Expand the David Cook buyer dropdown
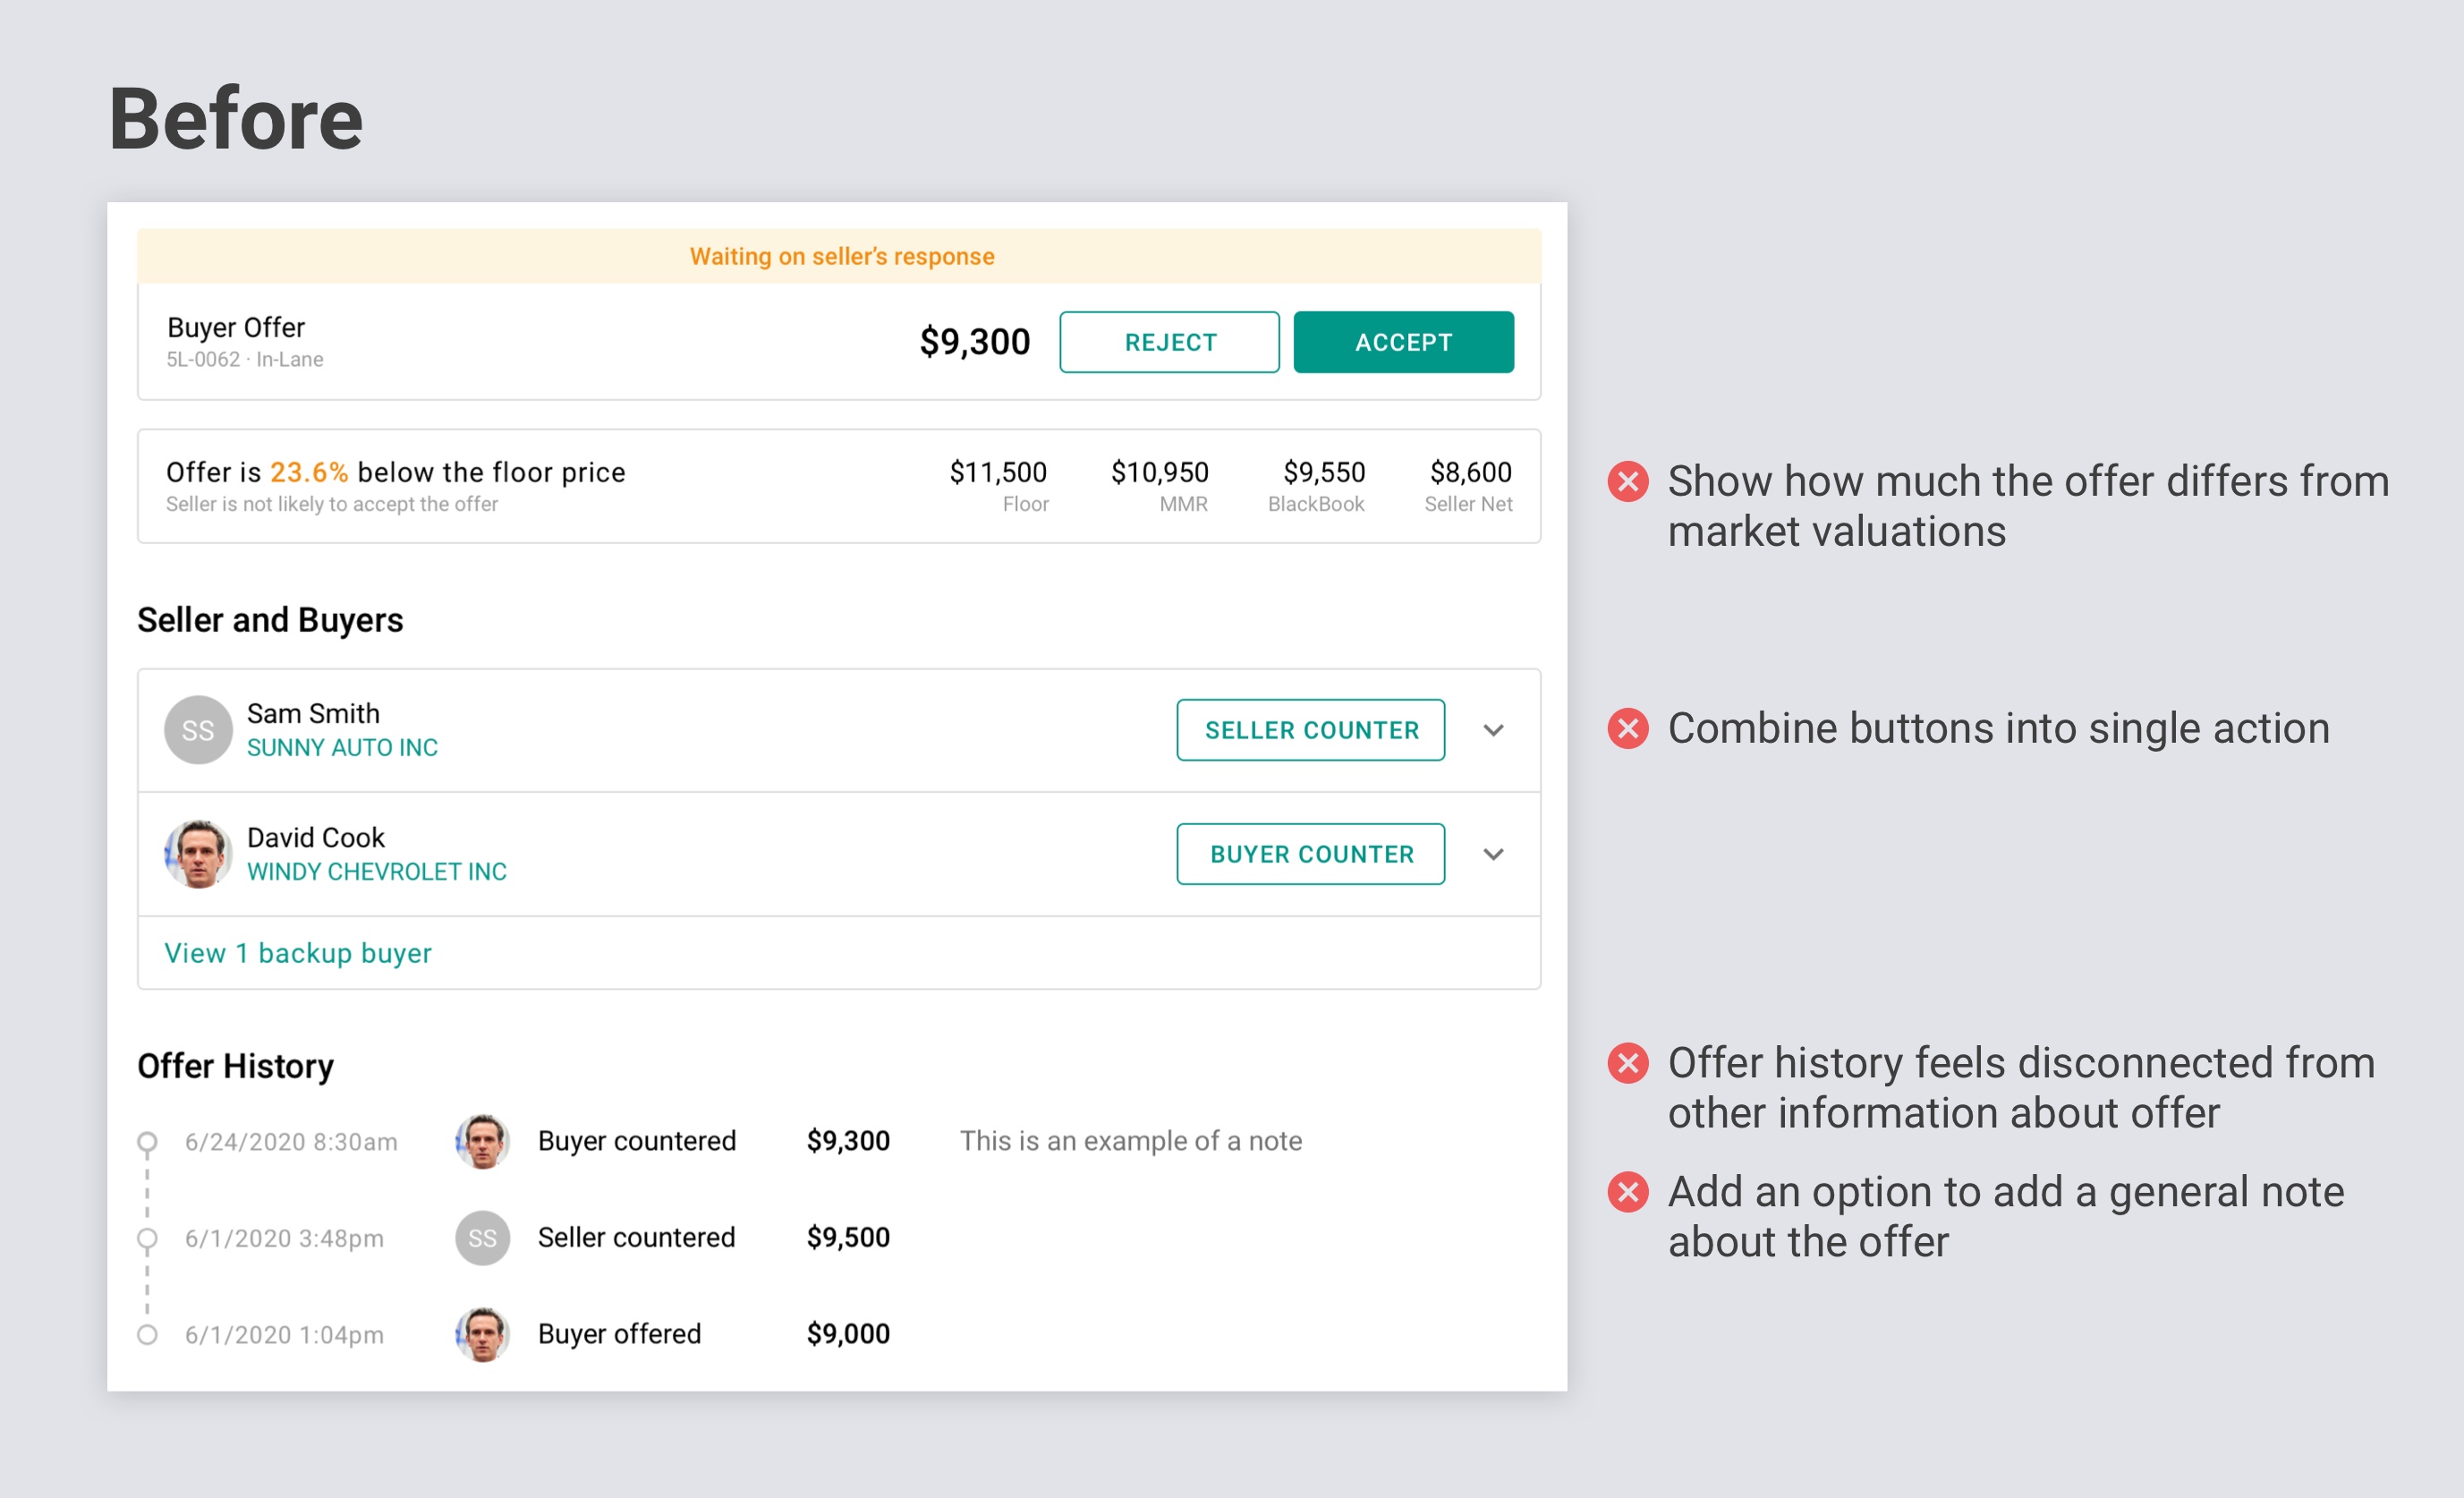Screen dimensions: 2464x1498 [1492, 854]
